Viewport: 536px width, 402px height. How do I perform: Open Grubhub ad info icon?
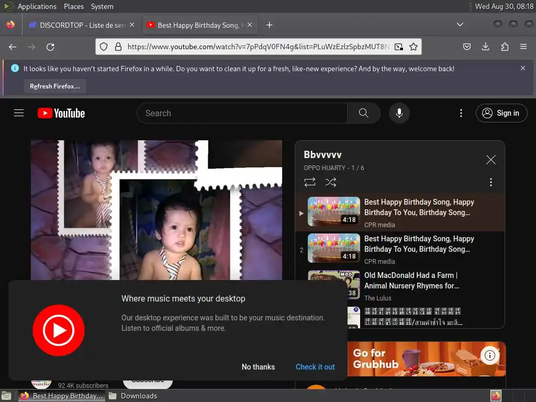[x=489, y=355]
